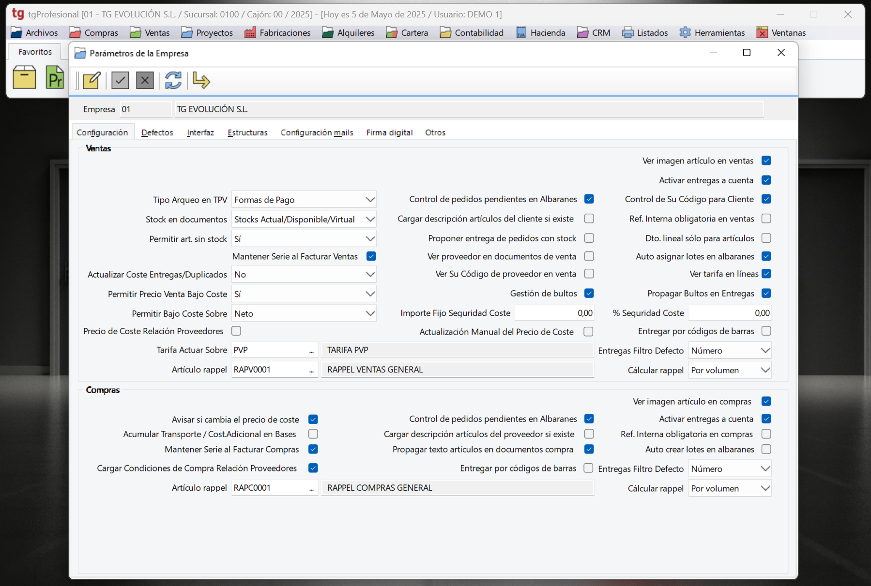Maximize the Parámetros de la Empresa window

click(747, 53)
